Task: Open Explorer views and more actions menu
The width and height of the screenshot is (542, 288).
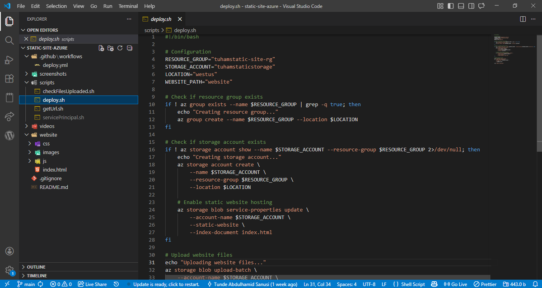Action: tap(129, 19)
